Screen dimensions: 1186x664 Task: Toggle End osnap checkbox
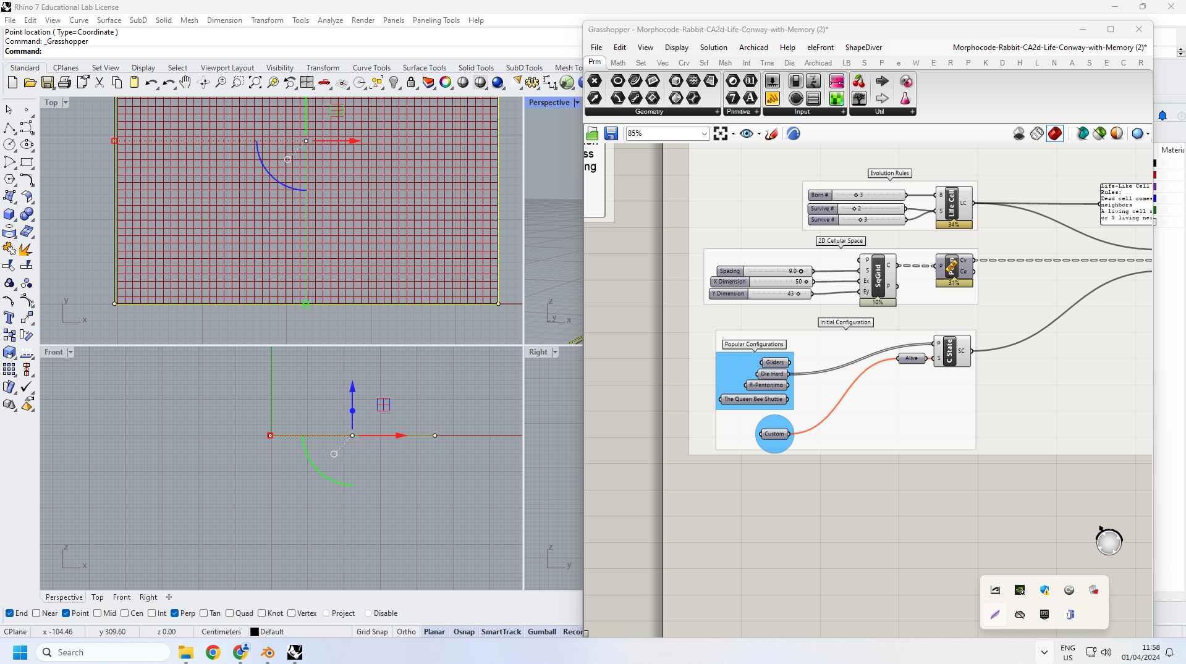(x=9, y=613)
